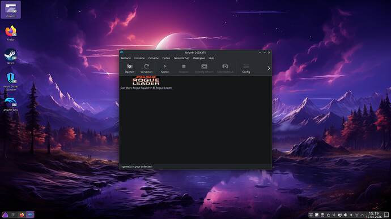Open the Weergave menu

[199, 58]
